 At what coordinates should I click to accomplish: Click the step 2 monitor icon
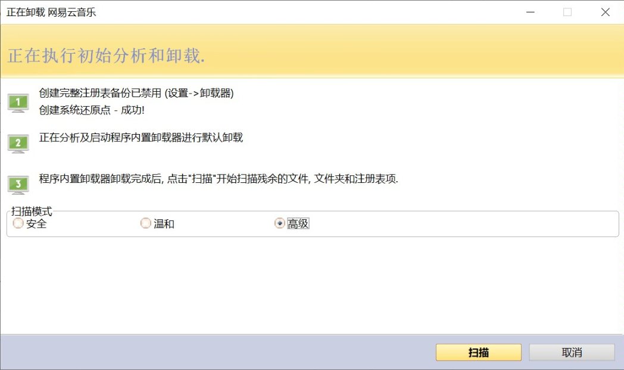(18, 144)
